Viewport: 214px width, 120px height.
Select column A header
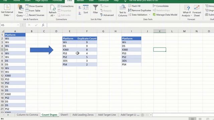15,31
